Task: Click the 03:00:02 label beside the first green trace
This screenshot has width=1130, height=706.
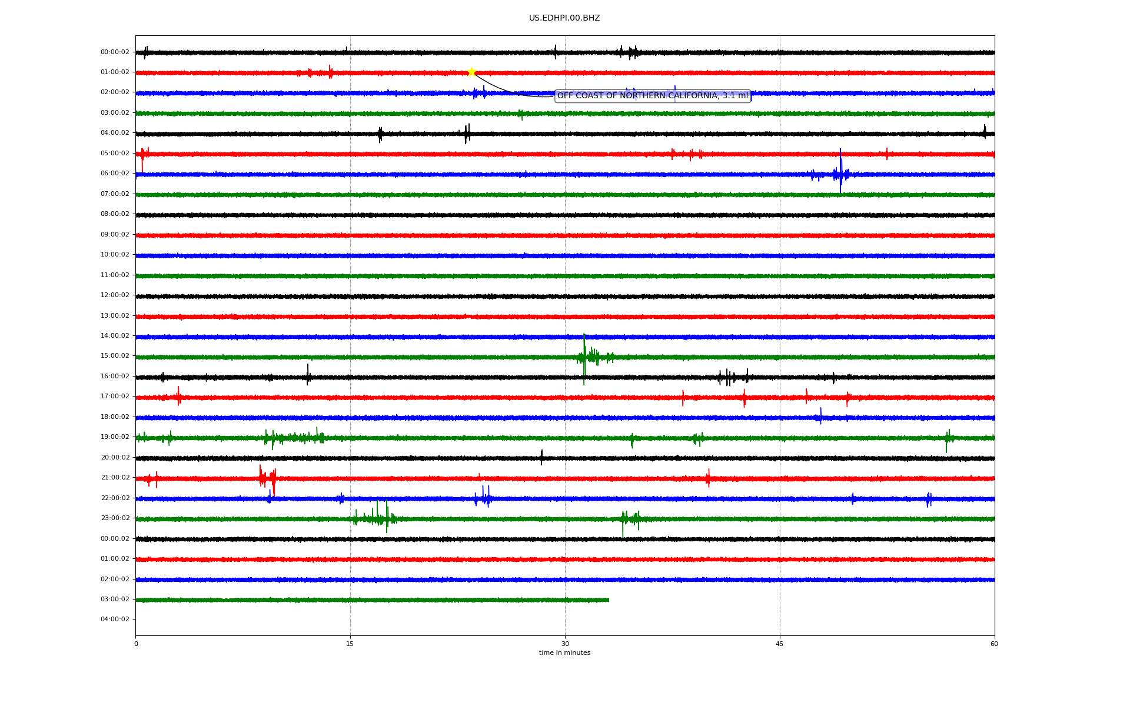Action: [x=115, y=112]
